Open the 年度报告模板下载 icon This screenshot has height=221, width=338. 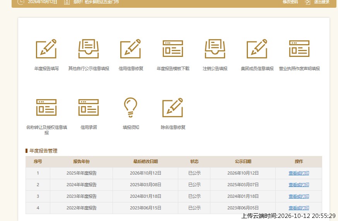(173, 49)
